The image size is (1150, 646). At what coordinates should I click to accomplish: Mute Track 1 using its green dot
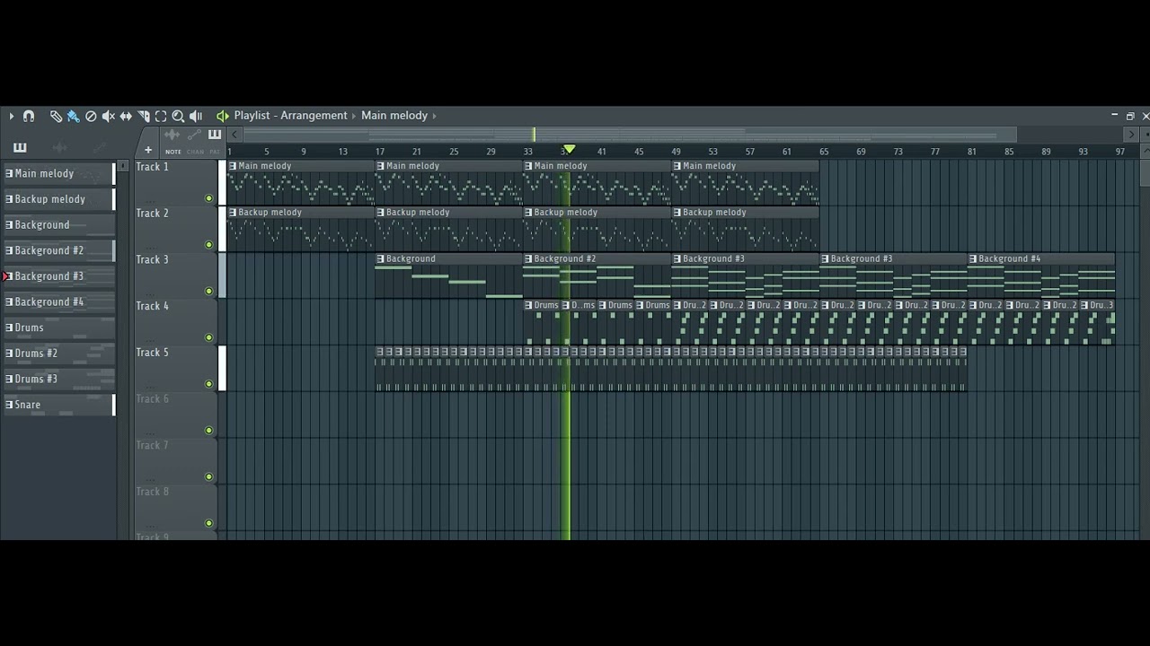(x=209, y=198)
